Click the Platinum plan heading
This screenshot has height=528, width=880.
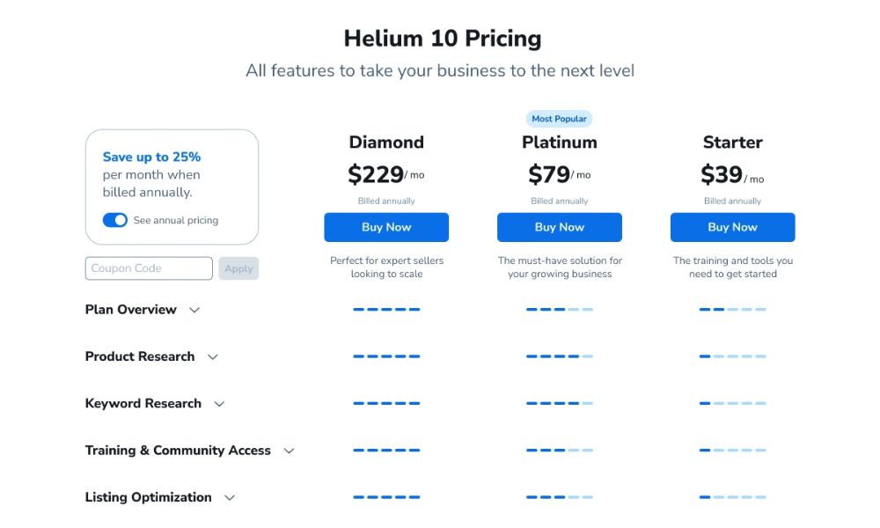[560, 142]
